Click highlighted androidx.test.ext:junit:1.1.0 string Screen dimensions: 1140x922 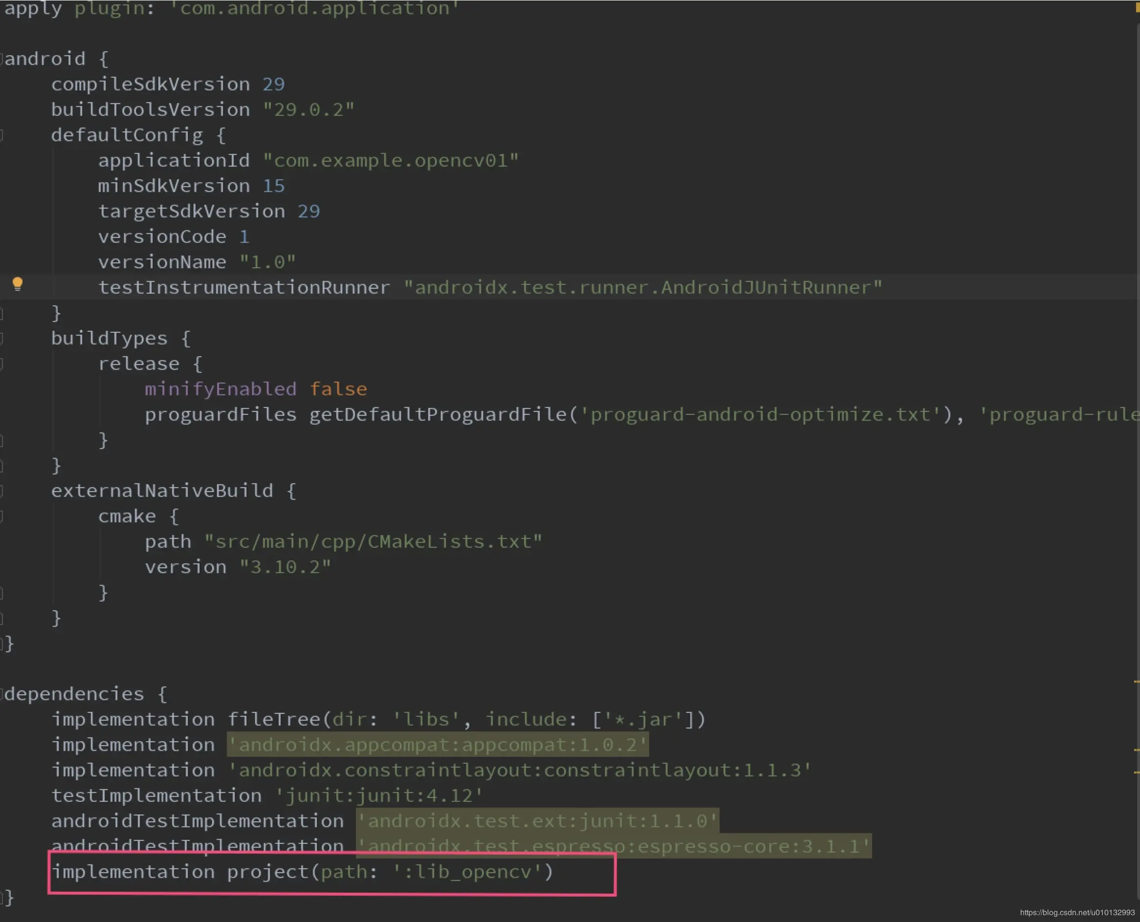537,820
